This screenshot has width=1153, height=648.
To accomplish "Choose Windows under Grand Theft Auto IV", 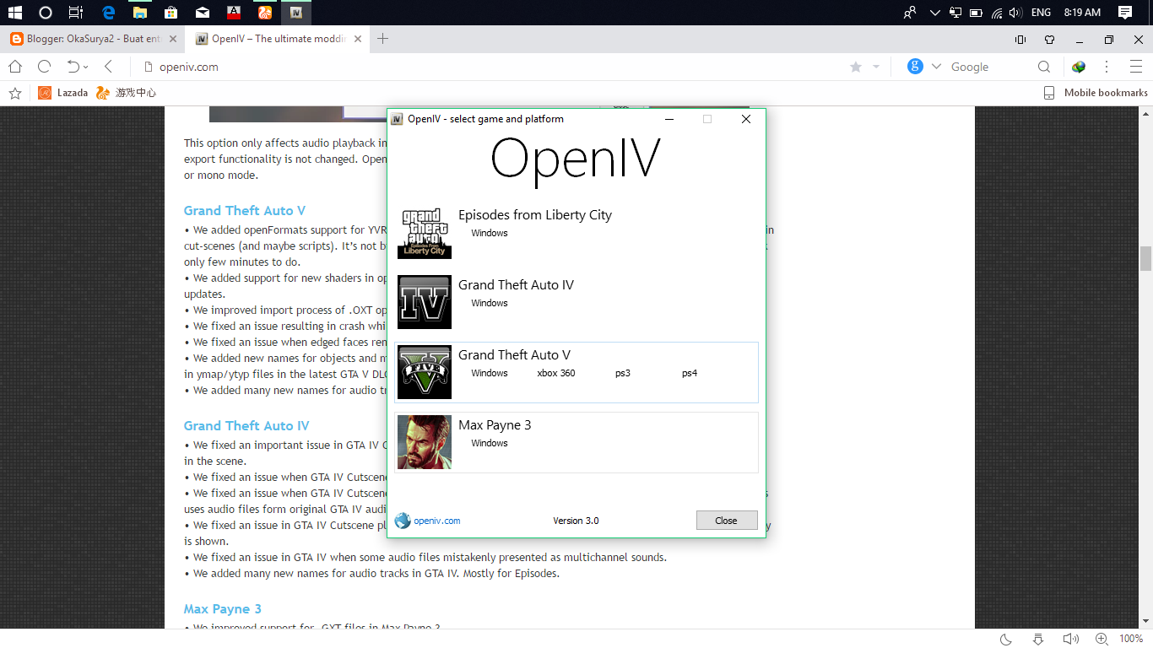I will click(490, 303).
